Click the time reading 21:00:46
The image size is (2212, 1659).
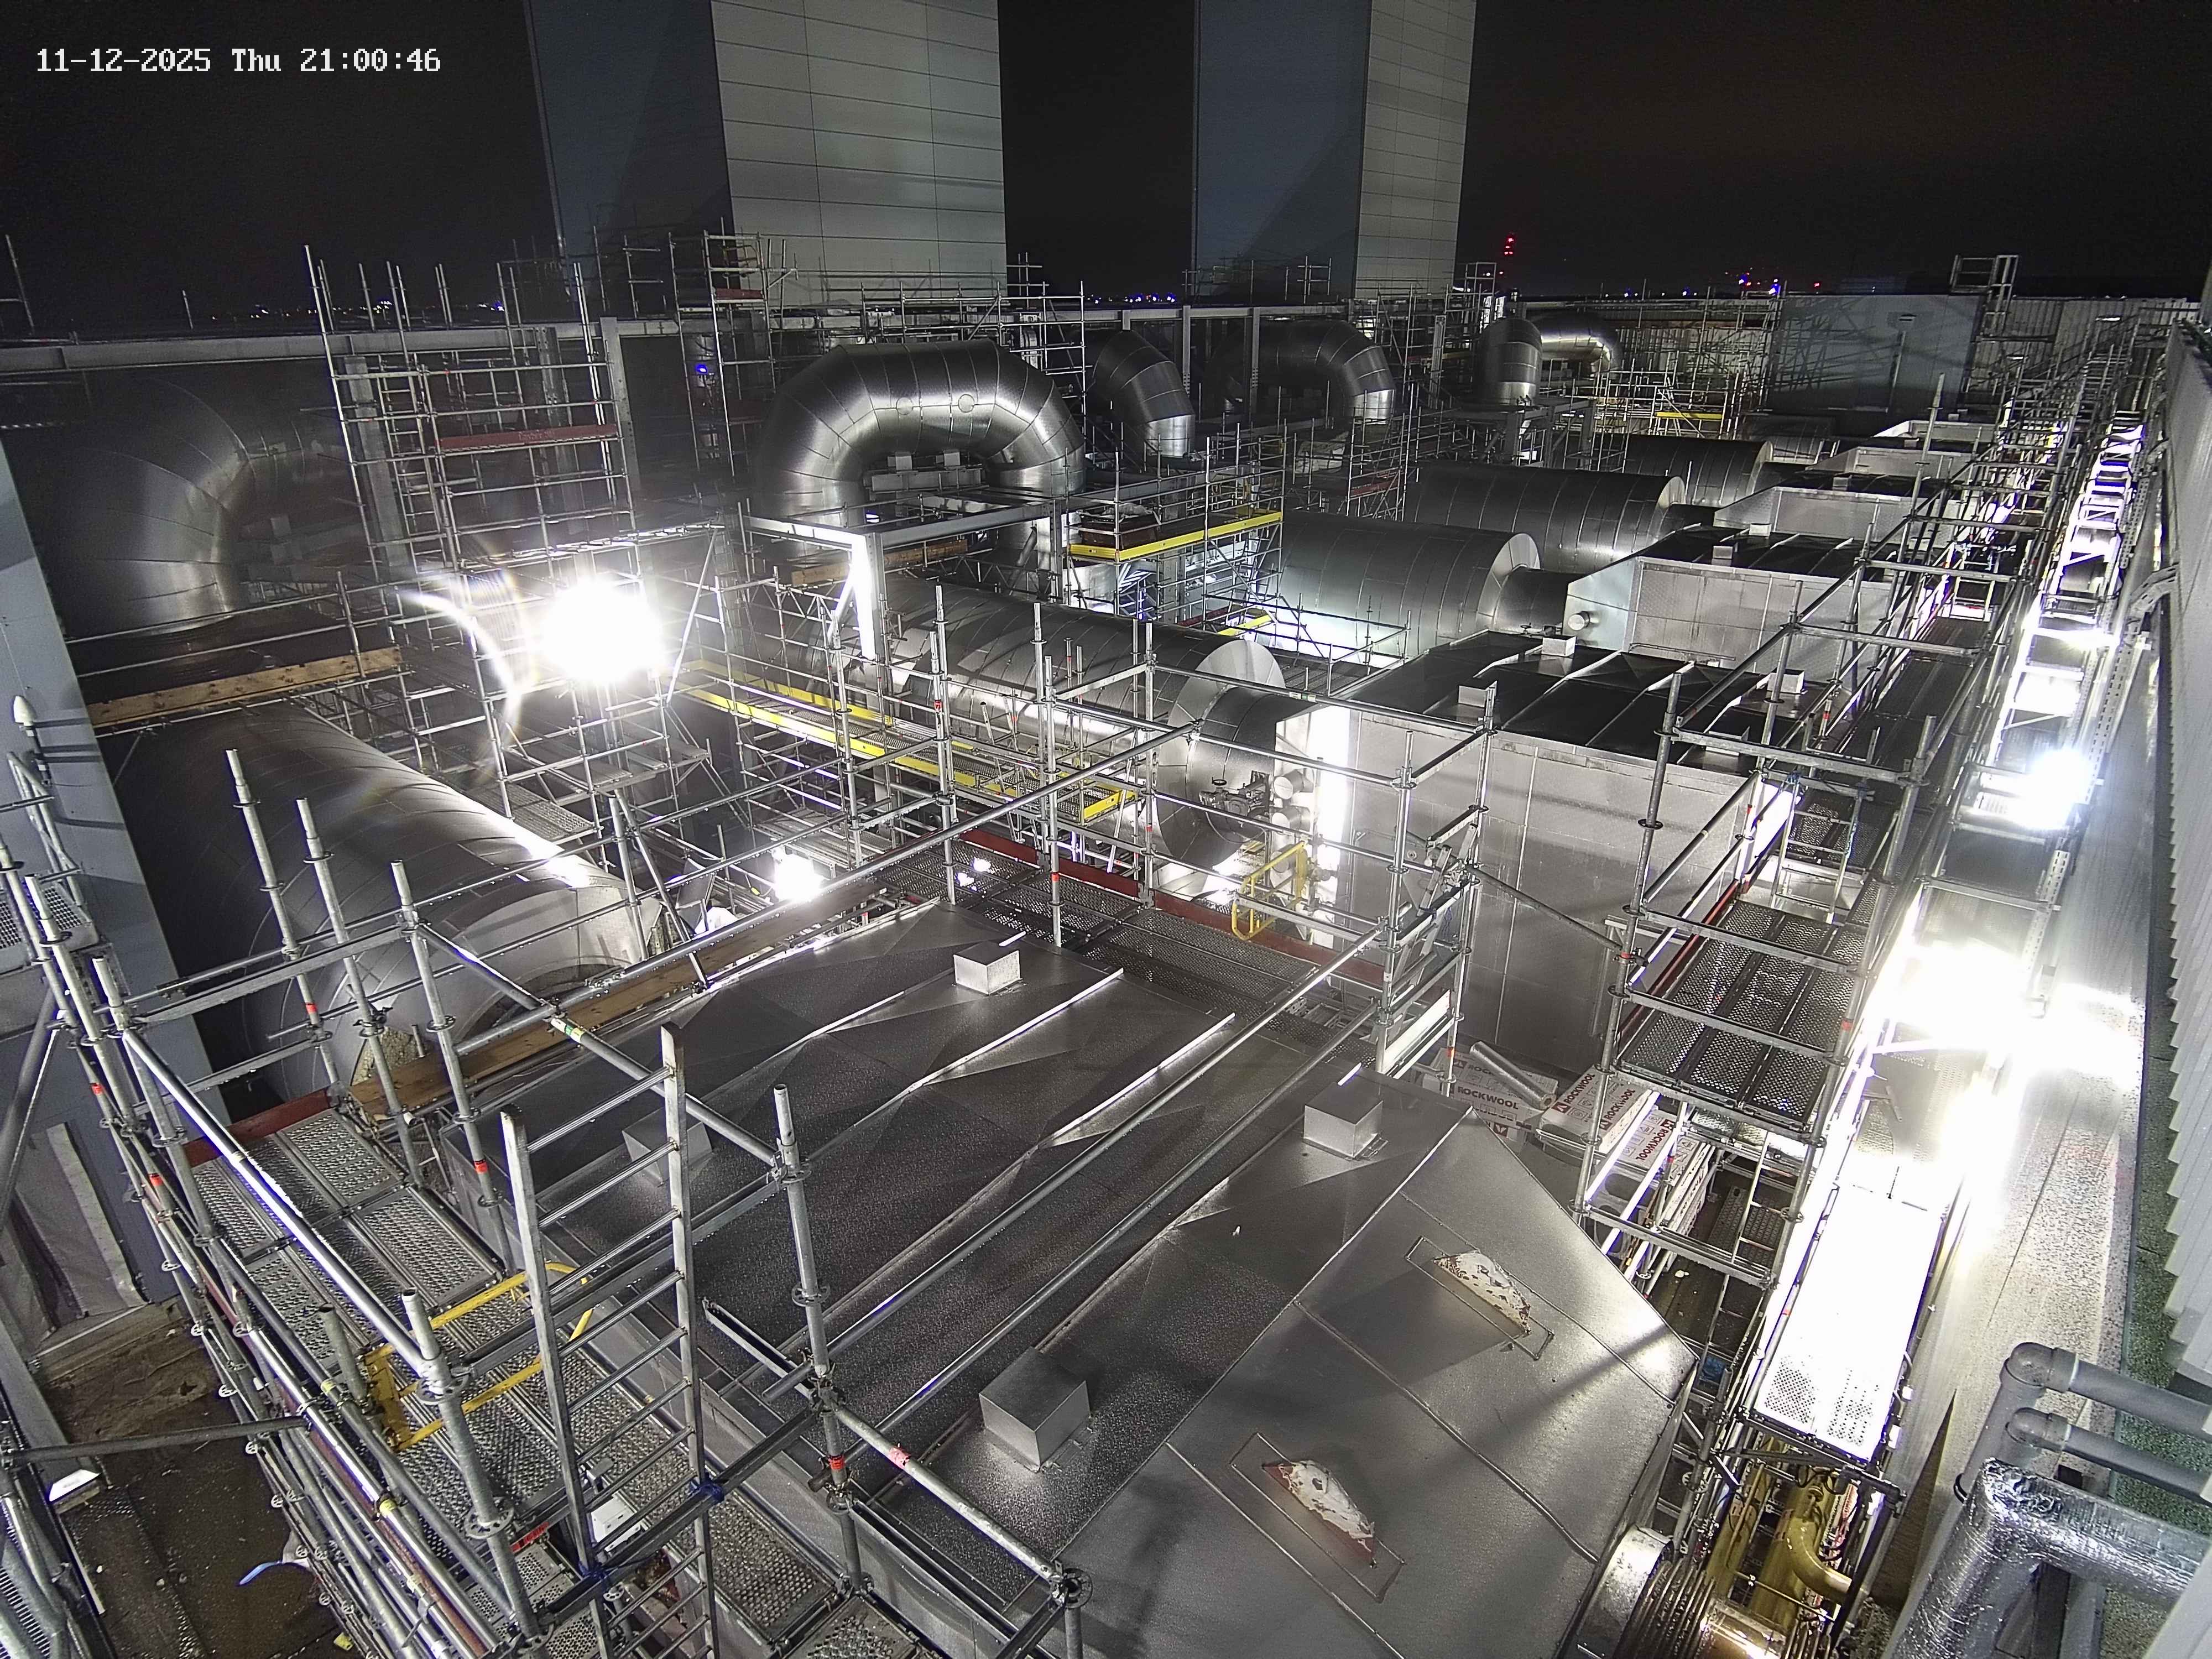[x=369, y=61]
